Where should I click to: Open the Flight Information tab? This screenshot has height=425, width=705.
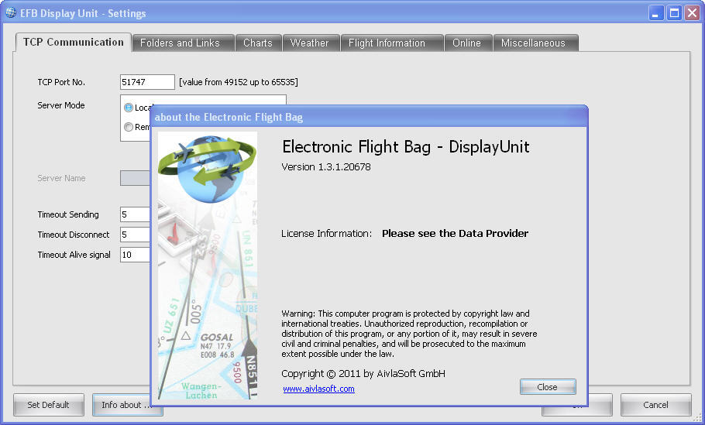(x=392, y=43)
